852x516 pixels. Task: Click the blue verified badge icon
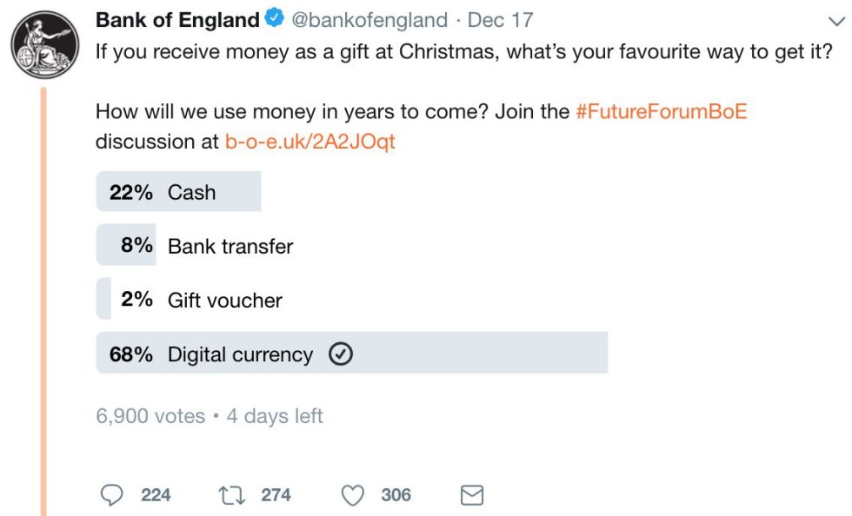(276, 18)
